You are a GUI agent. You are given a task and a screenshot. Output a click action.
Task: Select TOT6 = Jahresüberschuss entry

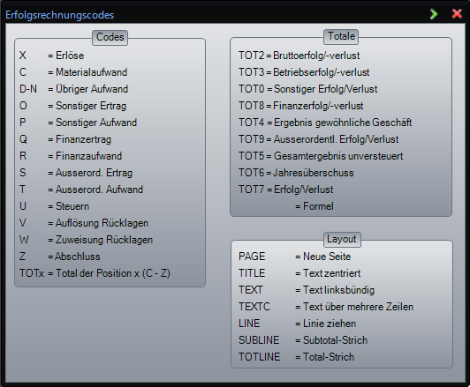tap(296, 173)
